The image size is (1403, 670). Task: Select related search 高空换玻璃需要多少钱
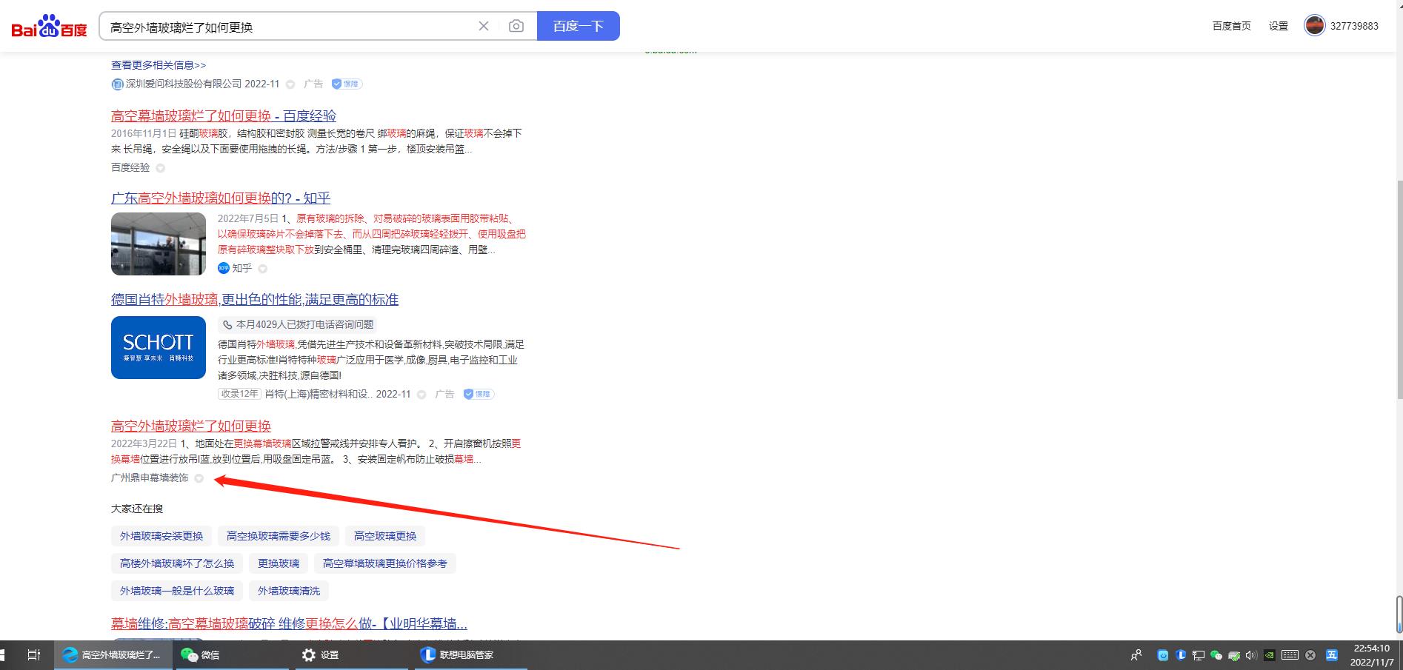coord(278,536)
